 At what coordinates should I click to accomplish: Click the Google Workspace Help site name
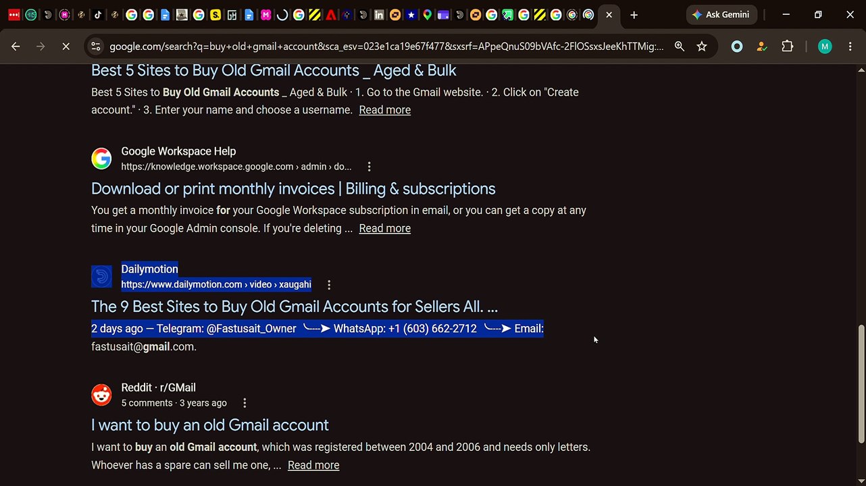click(178, 151)
